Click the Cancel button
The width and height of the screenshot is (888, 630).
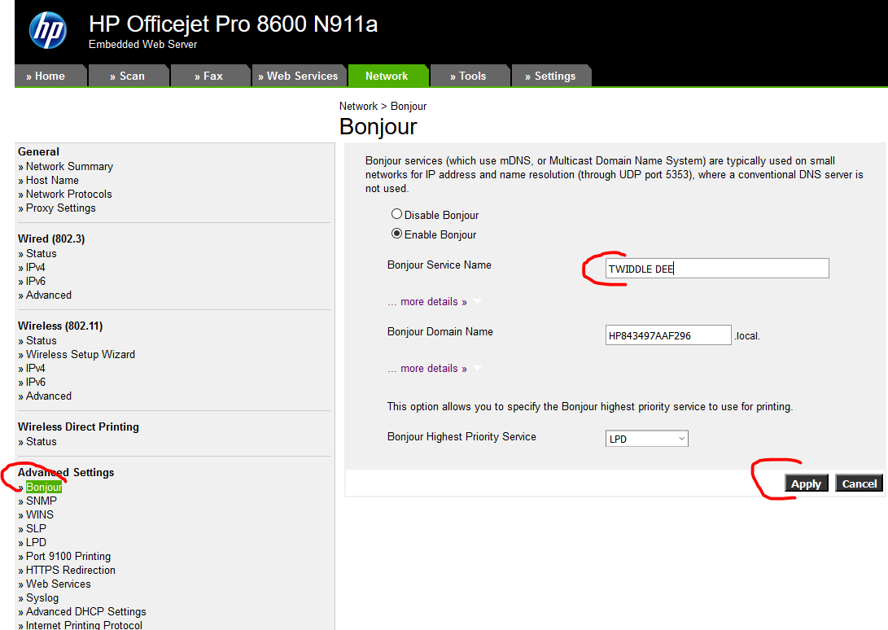pos(860,483)
